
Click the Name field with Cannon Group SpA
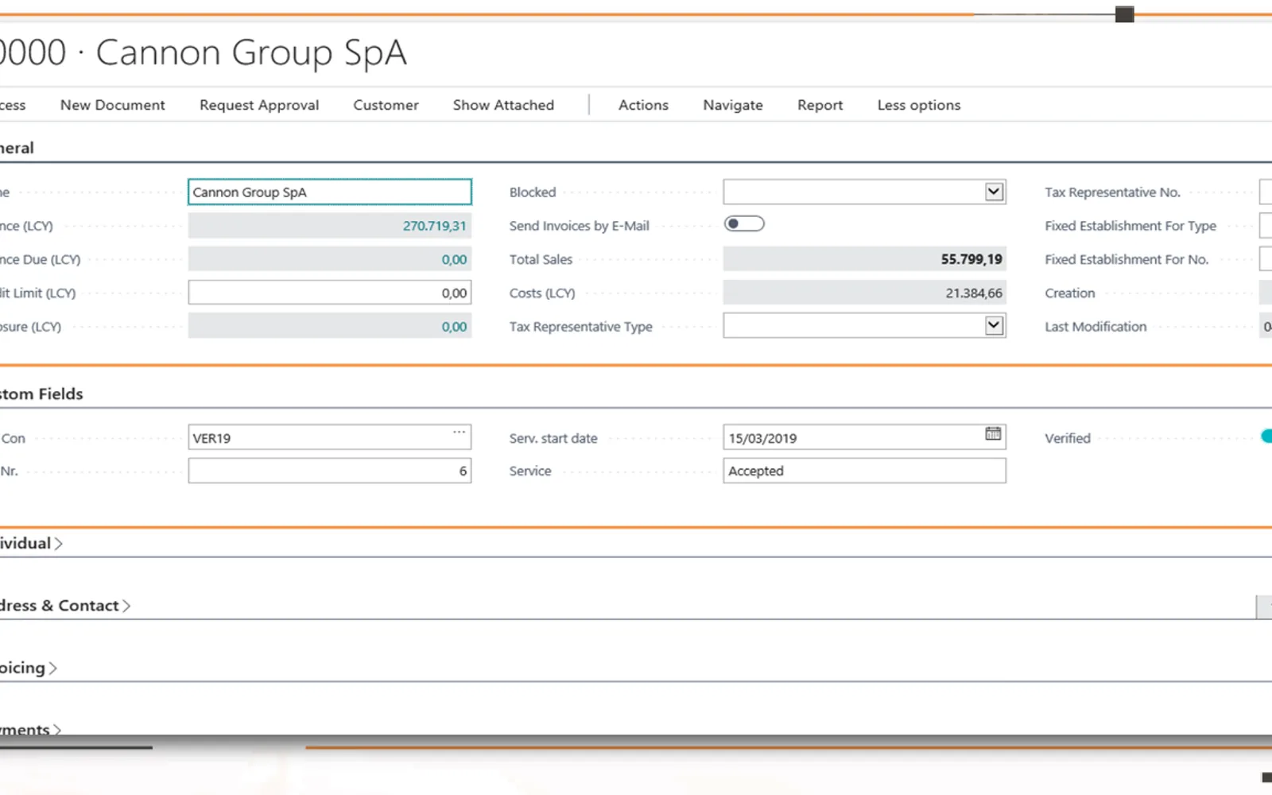pyautogui.click(x=330, y=192)
